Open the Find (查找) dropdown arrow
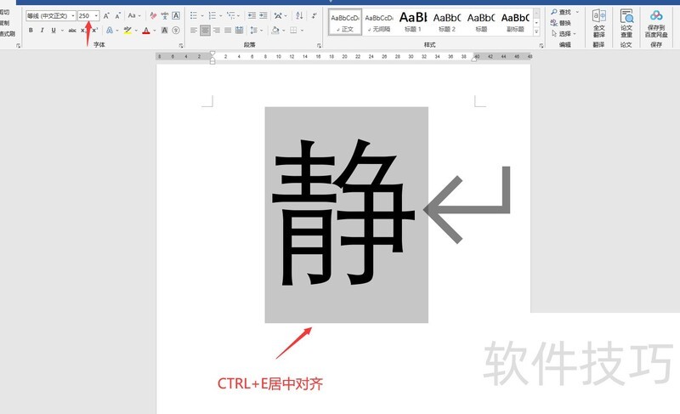680x414 pixels. point(577,12)
